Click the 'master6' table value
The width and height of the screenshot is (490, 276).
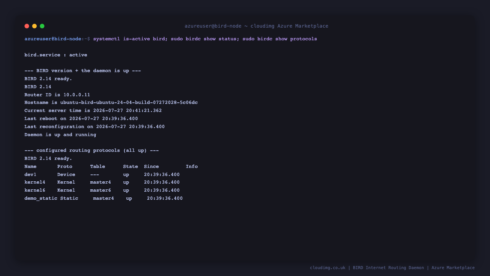[x=101, y=191]
